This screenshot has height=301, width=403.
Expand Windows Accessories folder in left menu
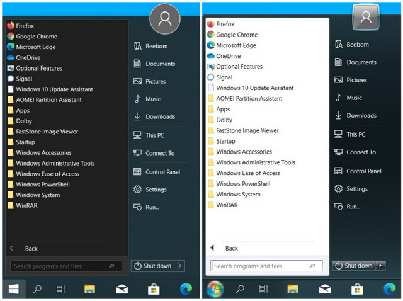pos(40,152)
